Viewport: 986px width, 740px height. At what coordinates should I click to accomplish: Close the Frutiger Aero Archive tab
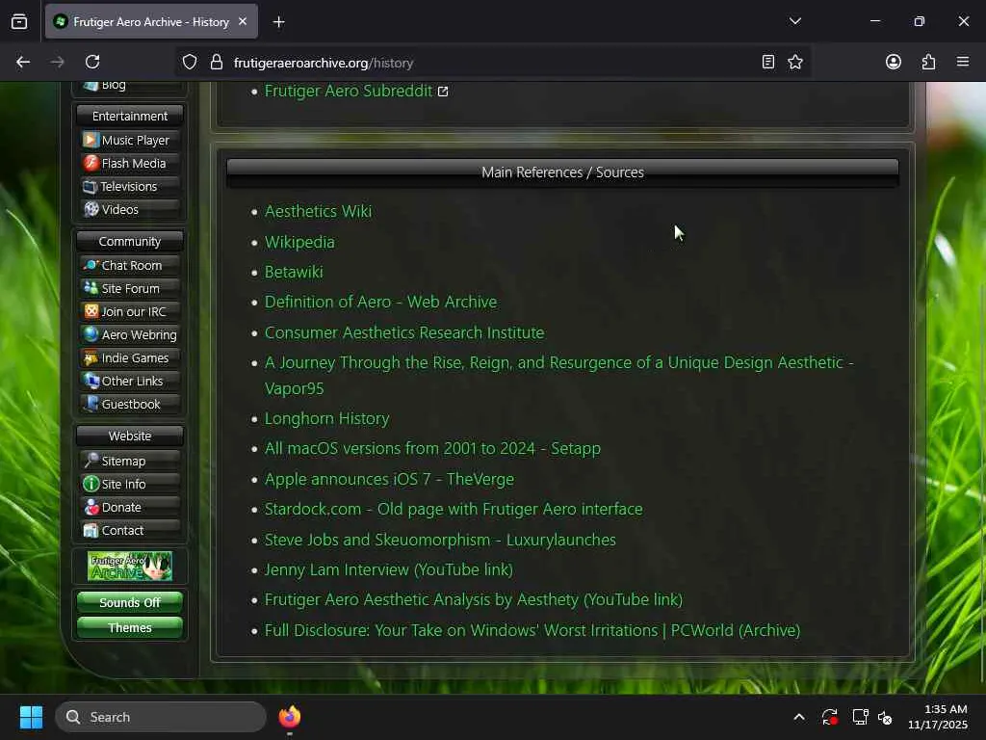click(x=243, y=21)
